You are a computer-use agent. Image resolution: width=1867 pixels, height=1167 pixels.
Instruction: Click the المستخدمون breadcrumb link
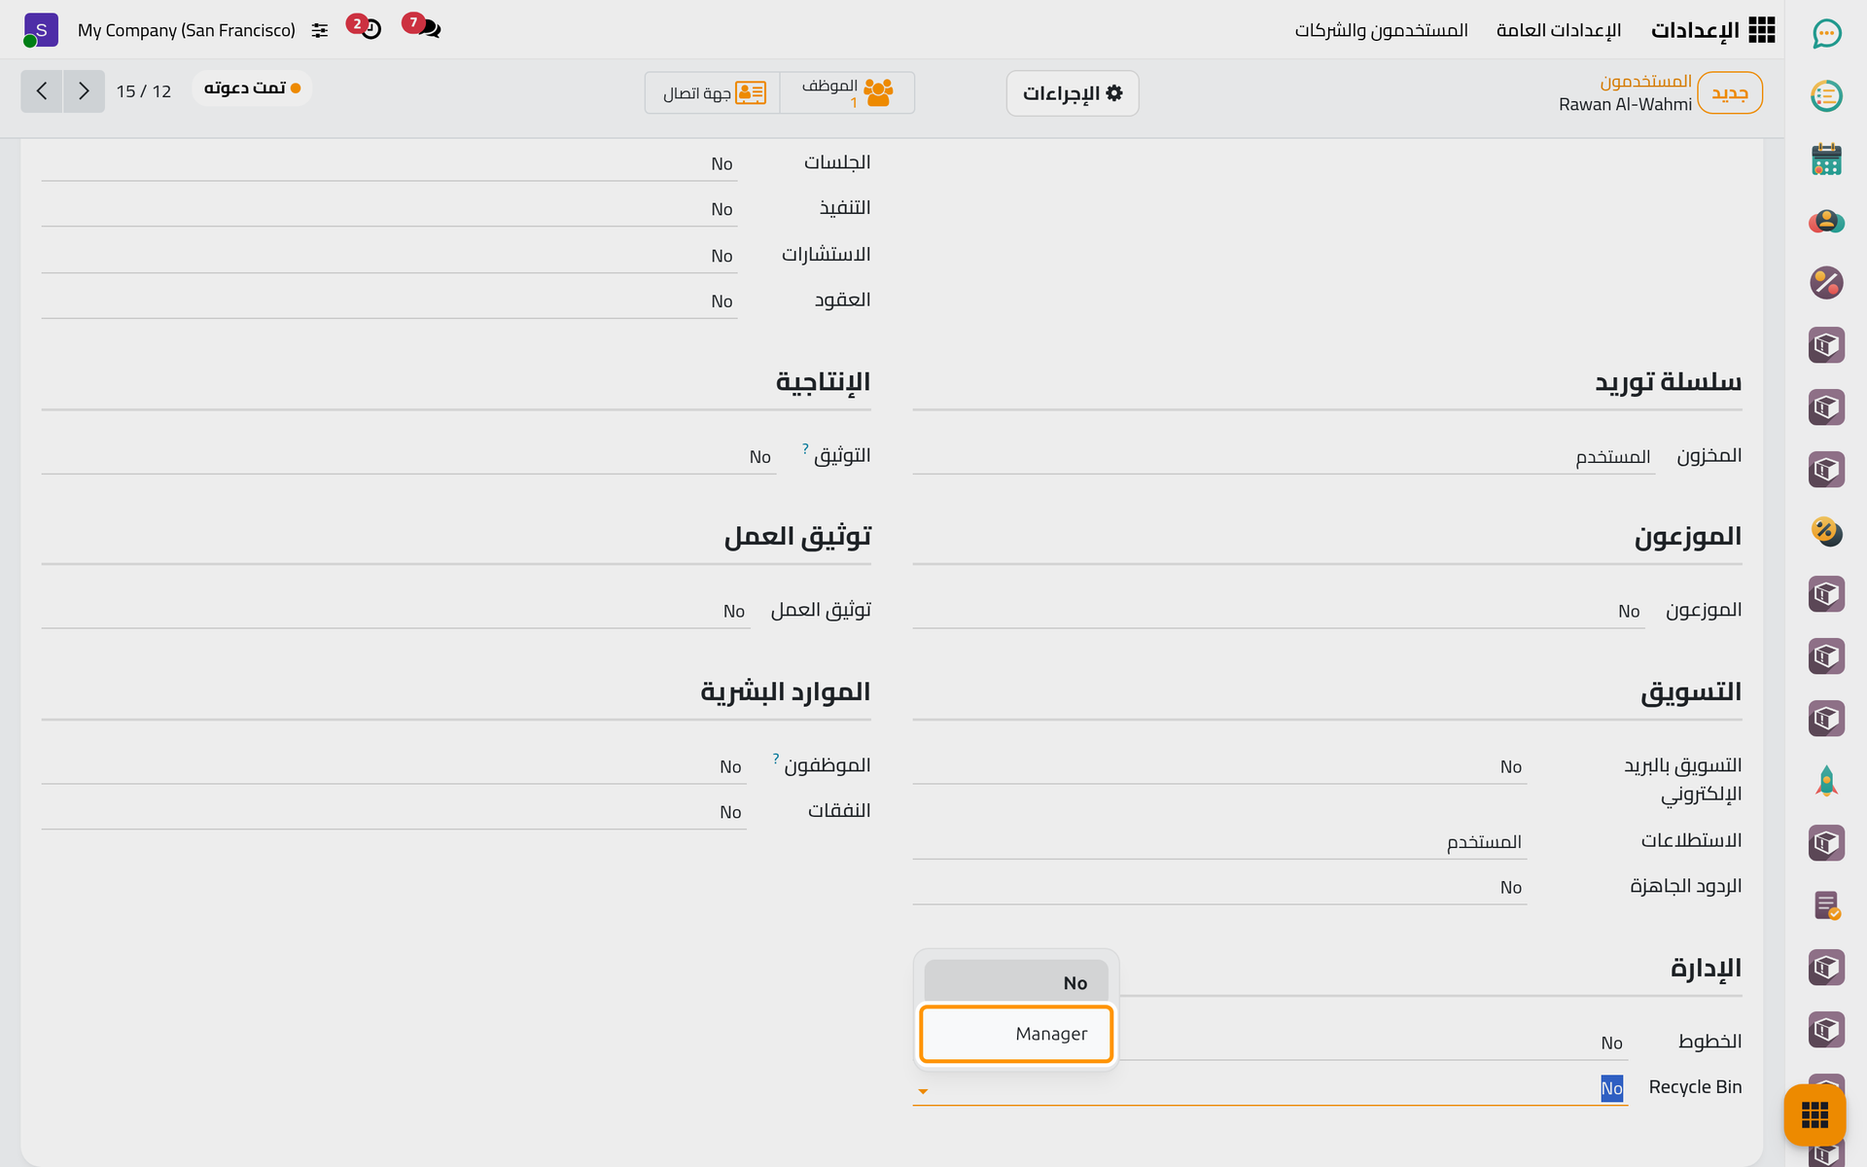click(1645, 81)
